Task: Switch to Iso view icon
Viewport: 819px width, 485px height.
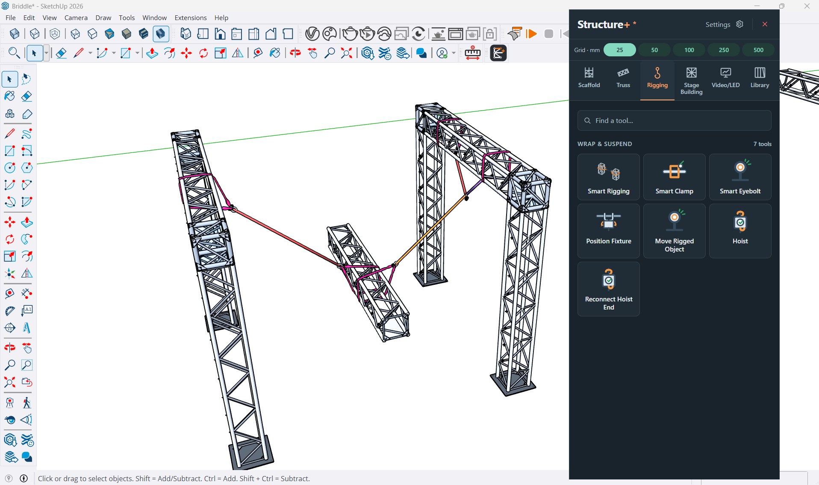Action: (186, 34)
